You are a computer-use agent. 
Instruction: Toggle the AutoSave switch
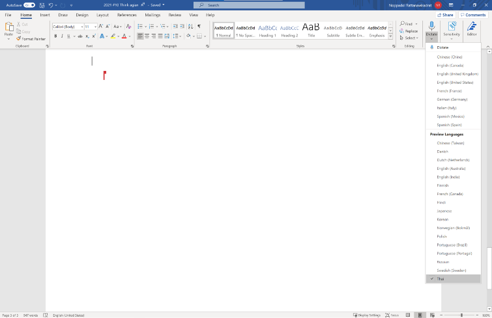tap(29, 5)
